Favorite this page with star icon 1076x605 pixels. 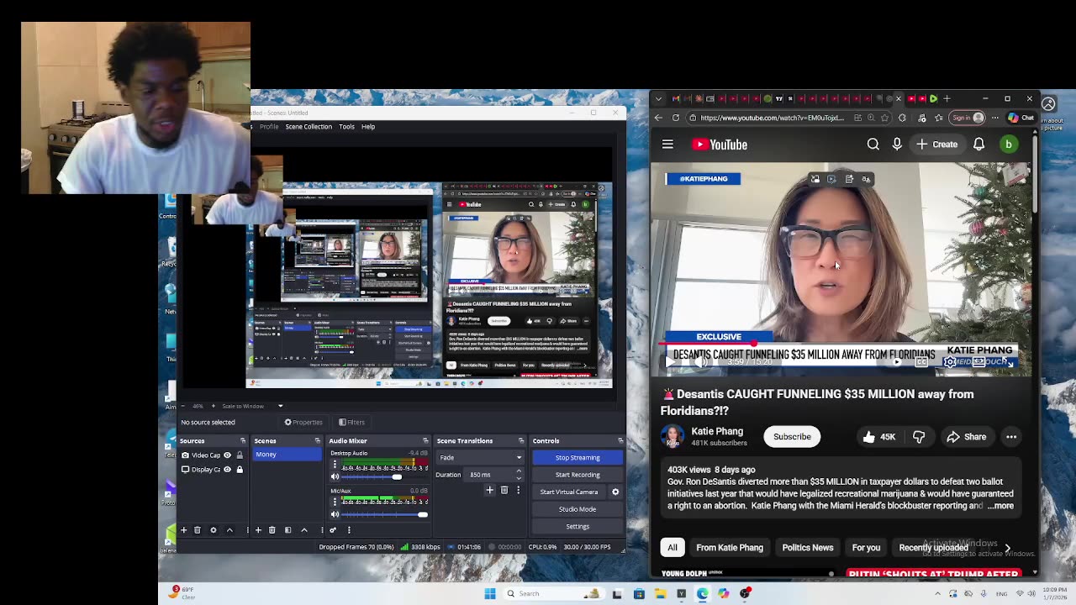pyautogui.click(x=886, y=118)
